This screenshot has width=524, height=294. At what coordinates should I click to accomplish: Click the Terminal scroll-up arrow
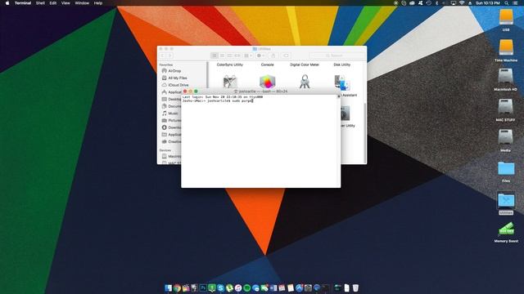338,96
